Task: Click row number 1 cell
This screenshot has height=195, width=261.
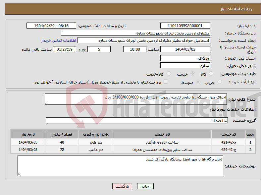Action: [250, 142]
